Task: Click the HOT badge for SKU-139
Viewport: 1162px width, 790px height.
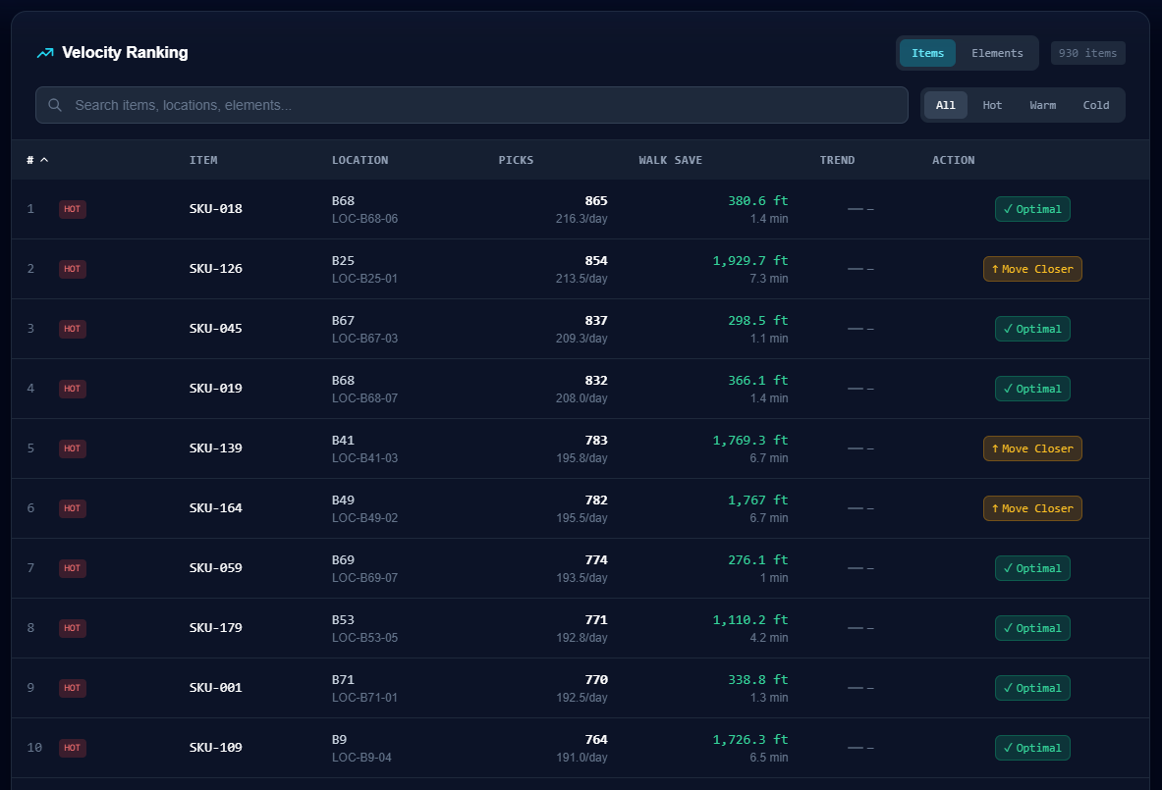Action: coord(73,448)
